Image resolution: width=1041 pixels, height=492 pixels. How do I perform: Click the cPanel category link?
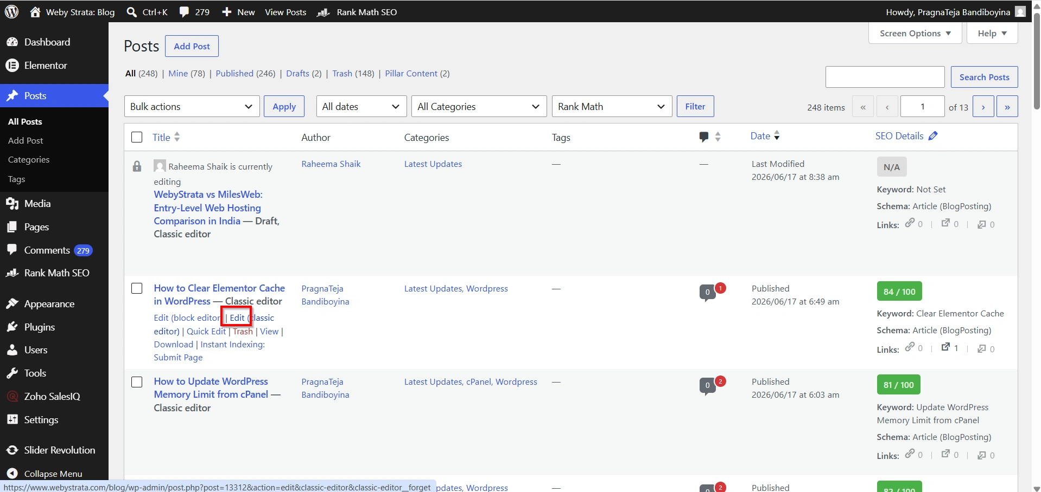coord(478,382)
